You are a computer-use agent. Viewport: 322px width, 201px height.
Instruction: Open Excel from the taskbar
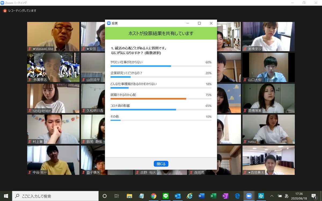[x=213, y=196]
